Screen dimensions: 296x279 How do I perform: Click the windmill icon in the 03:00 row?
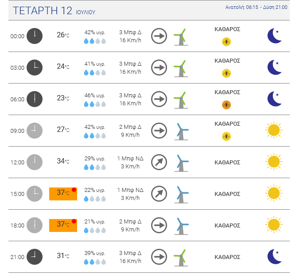pyautogui.click(x=180, y=68)
